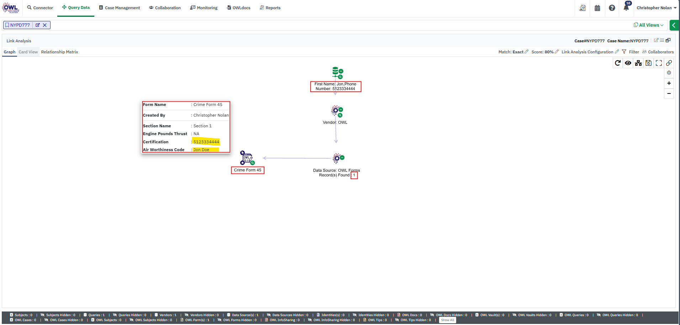Open the All Views dropdown
680x325 pixels.
coord(649,25)
